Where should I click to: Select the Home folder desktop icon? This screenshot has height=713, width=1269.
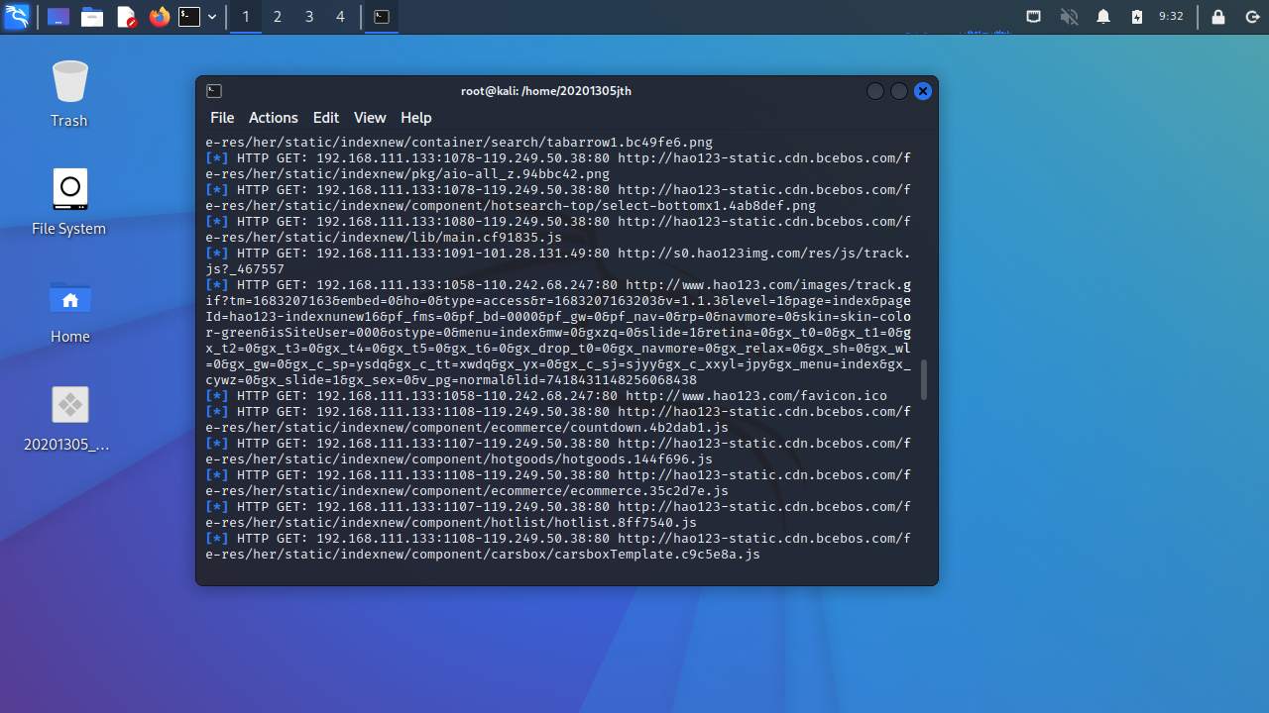click(69, 310)
